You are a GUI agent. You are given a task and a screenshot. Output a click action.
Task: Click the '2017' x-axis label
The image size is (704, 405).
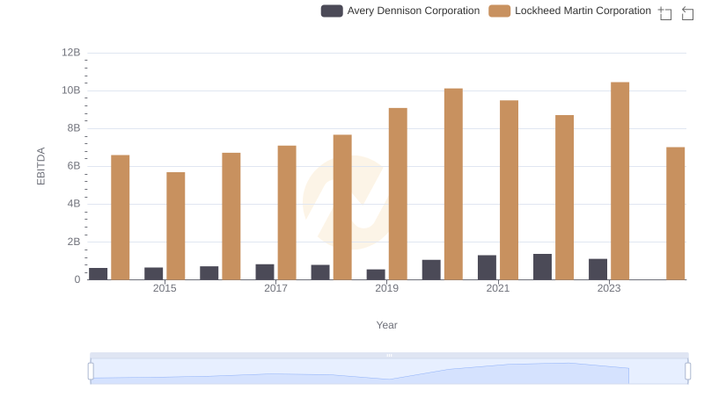click(275, 288)
